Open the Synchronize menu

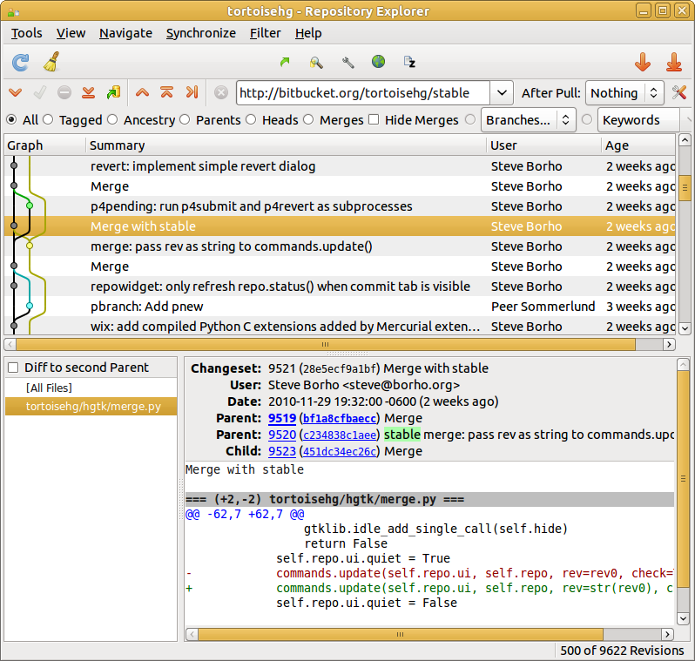201,33
